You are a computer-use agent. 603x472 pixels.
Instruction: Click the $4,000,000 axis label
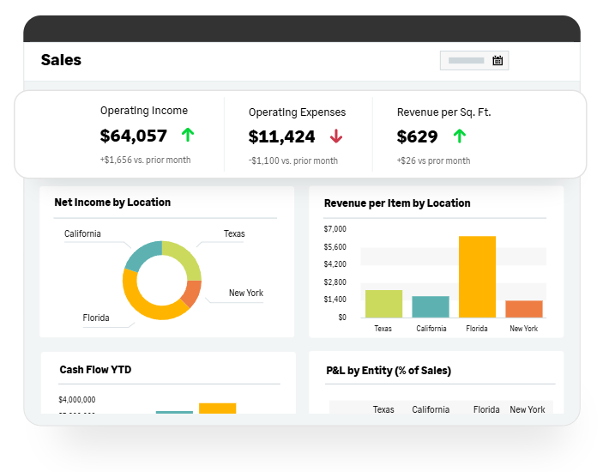click(x=77, y=400)
